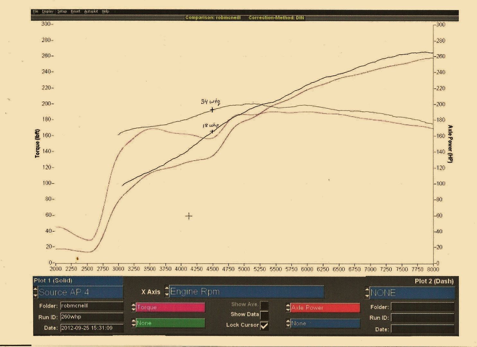The image size is (477, 347).
Task: Click the blue None channel selector
Action: (325, 324)
